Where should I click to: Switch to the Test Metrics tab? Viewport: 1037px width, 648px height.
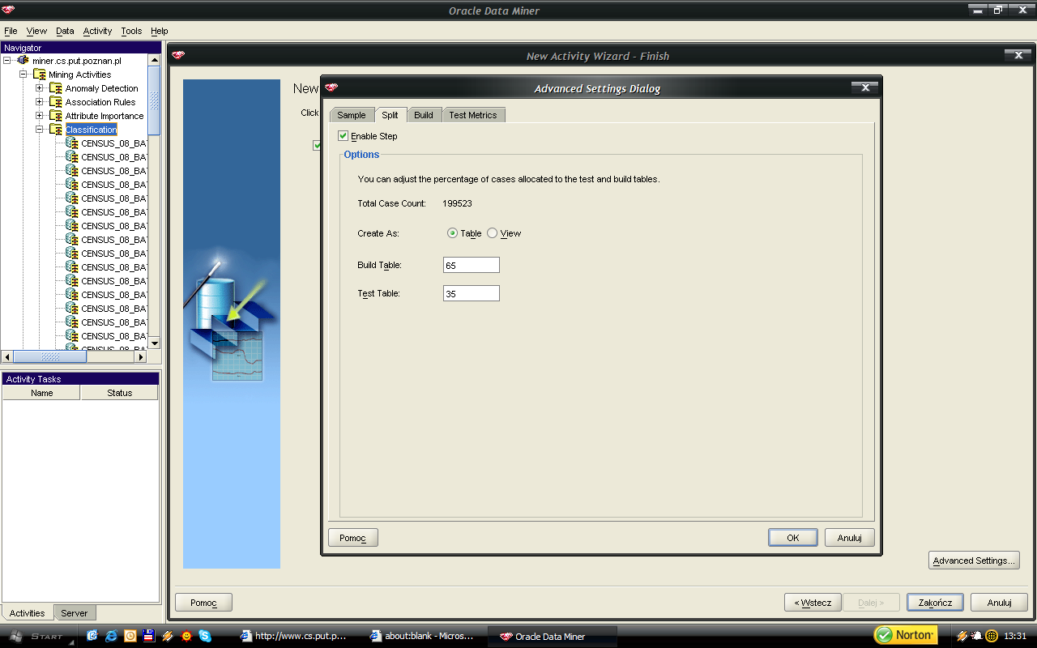coord(473,115)
